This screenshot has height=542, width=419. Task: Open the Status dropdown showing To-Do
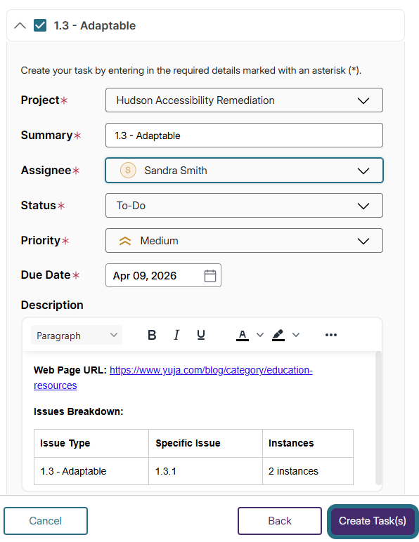point(244,206)
